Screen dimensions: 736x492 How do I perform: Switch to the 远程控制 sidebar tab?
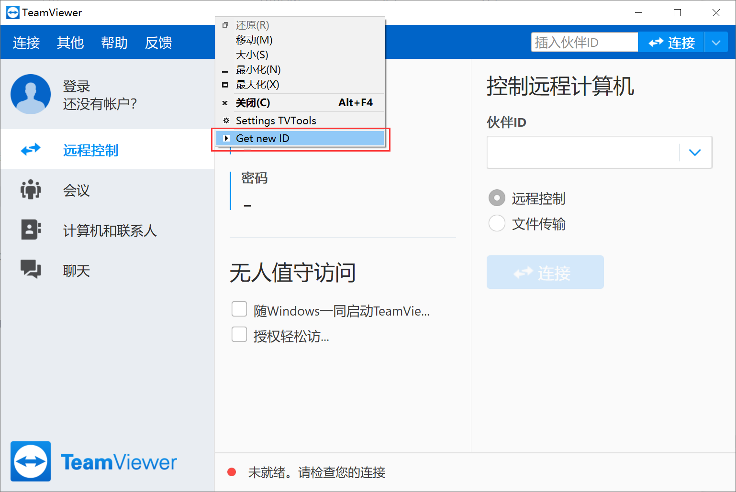point(107,150)
